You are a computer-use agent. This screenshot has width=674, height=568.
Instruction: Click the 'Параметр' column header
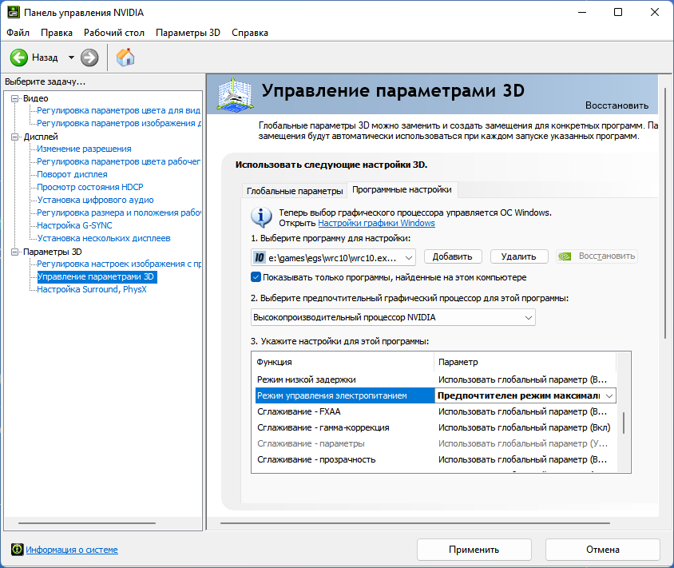coord(525,362)
